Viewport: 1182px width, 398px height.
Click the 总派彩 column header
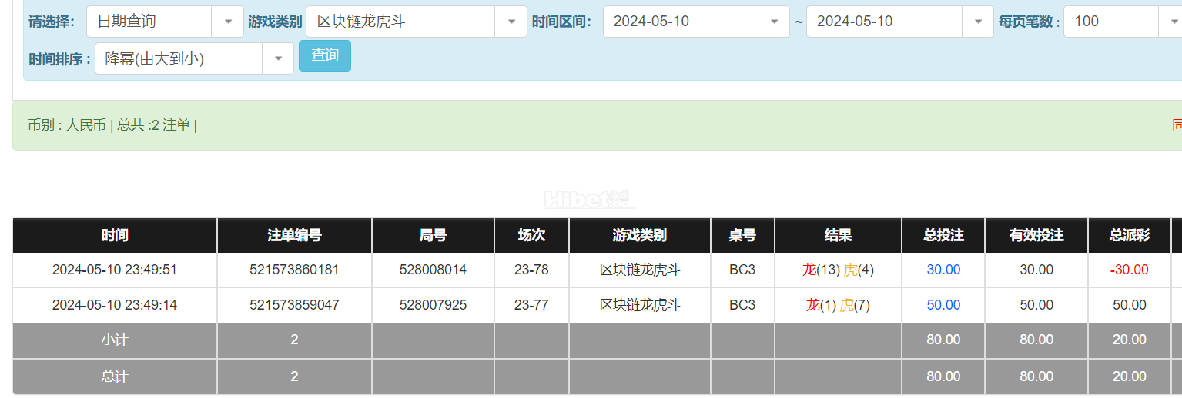1130,235
